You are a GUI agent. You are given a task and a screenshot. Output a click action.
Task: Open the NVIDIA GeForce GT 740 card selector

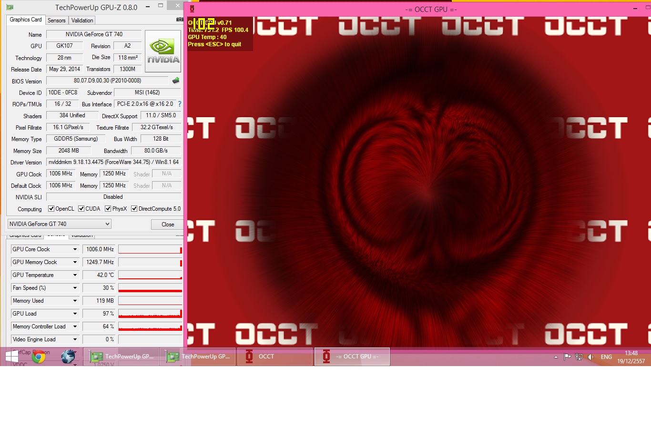(60, 224)
